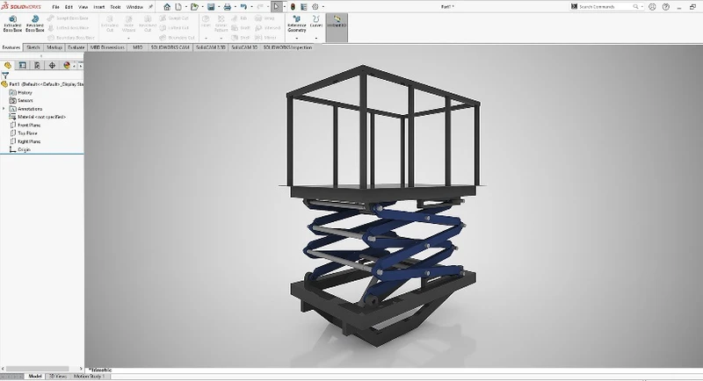The image size is (703, 381).
Task: Pin the menu bar with the pushpin icon
Action: pyautogui.click(x=150, y=7)
